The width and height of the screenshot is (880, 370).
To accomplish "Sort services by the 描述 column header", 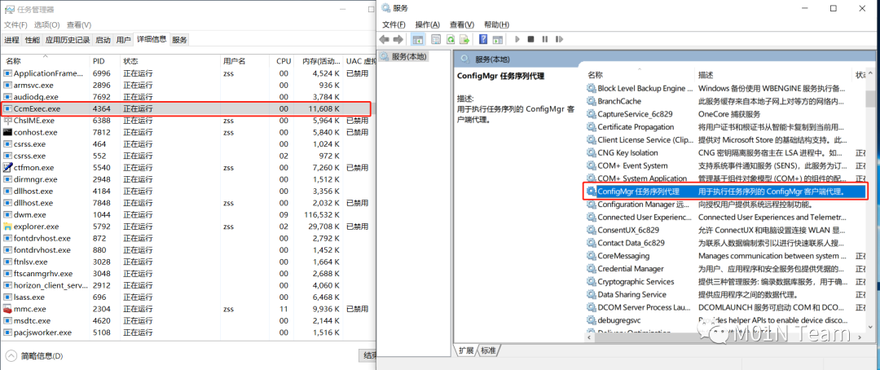I will point(773,75).
